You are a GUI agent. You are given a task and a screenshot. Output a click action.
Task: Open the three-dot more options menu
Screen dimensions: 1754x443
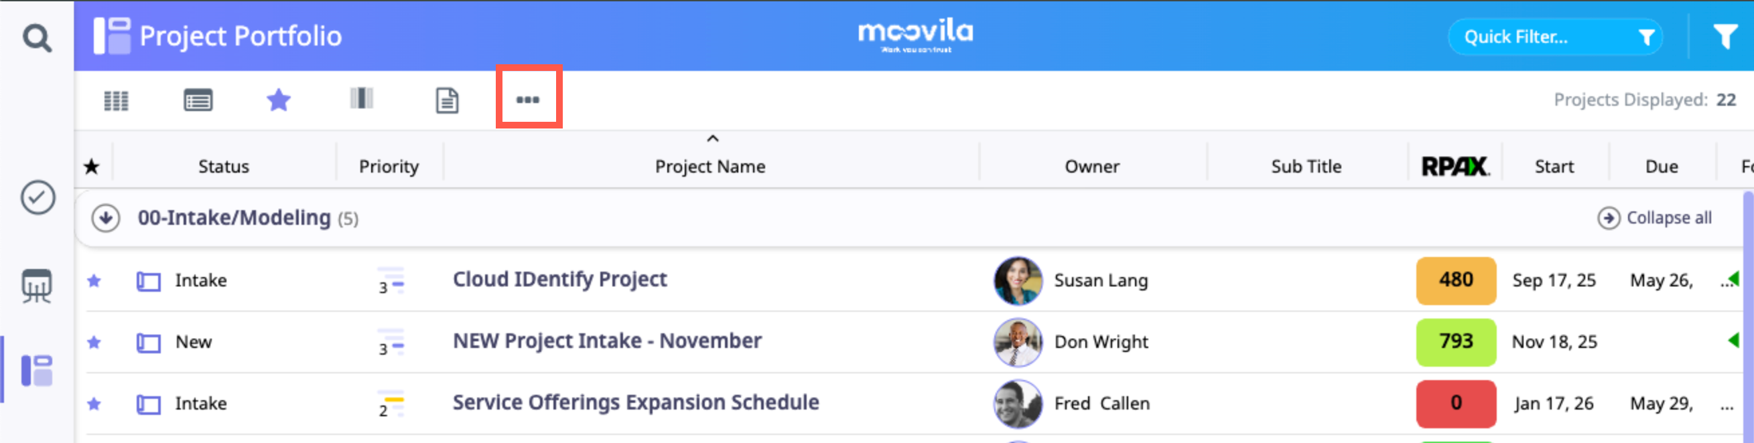click(x=528, y=99)
